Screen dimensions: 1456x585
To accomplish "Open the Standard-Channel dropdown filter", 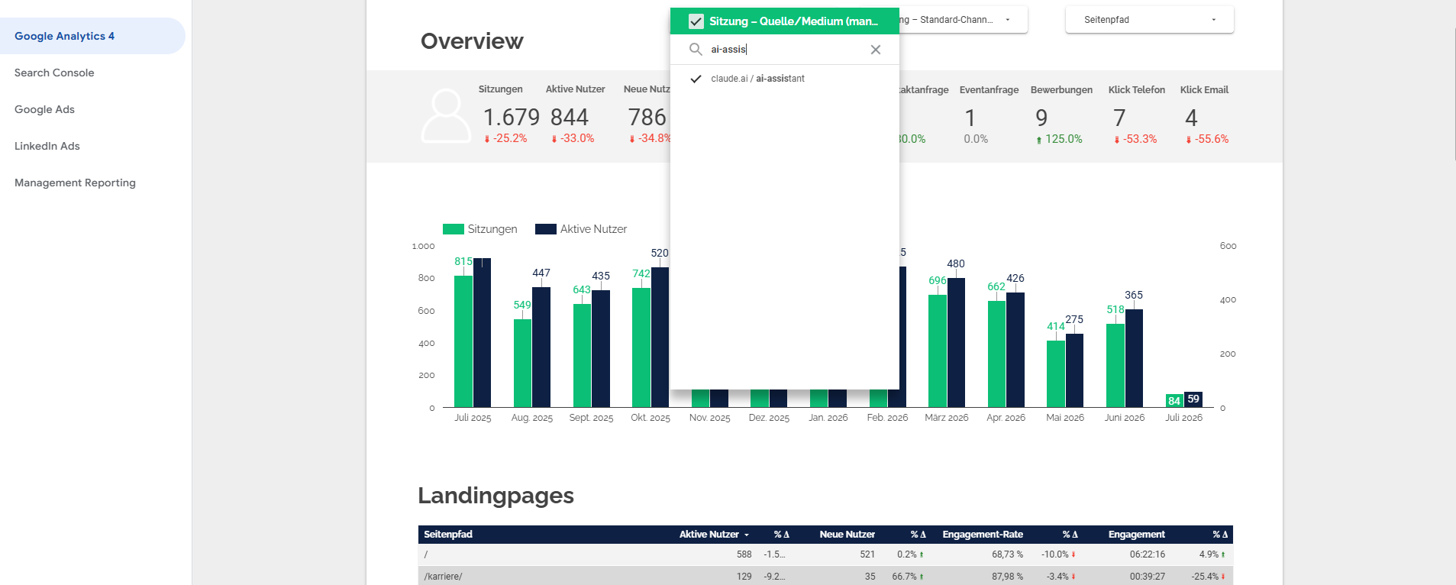I will (x=964, y=20).
